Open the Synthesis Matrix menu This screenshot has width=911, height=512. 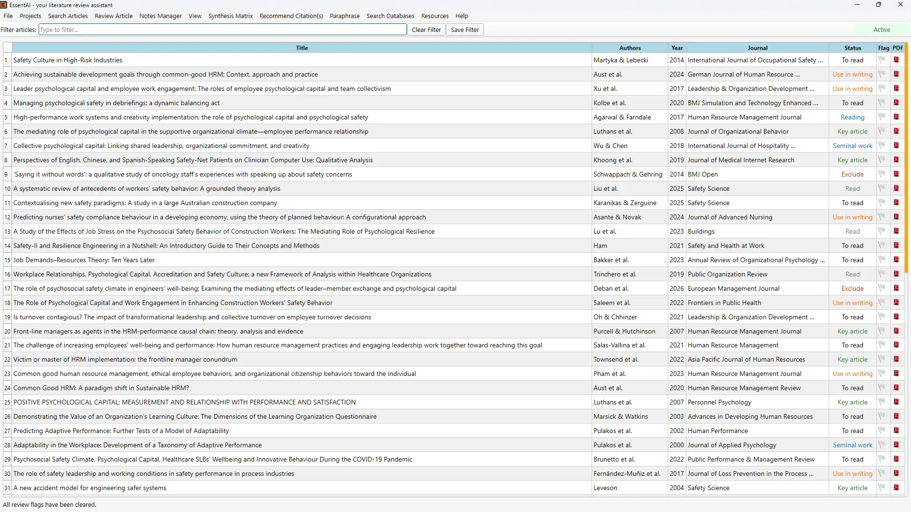click(230, 16)
